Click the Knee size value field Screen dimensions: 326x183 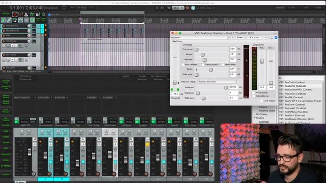pyautogui.click(x=233, y=74)
